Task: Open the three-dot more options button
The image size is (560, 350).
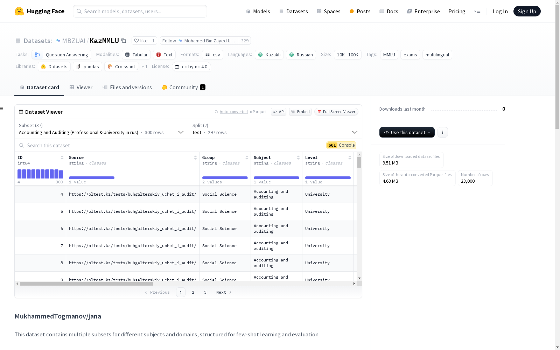Action: (x=443, y=132)
